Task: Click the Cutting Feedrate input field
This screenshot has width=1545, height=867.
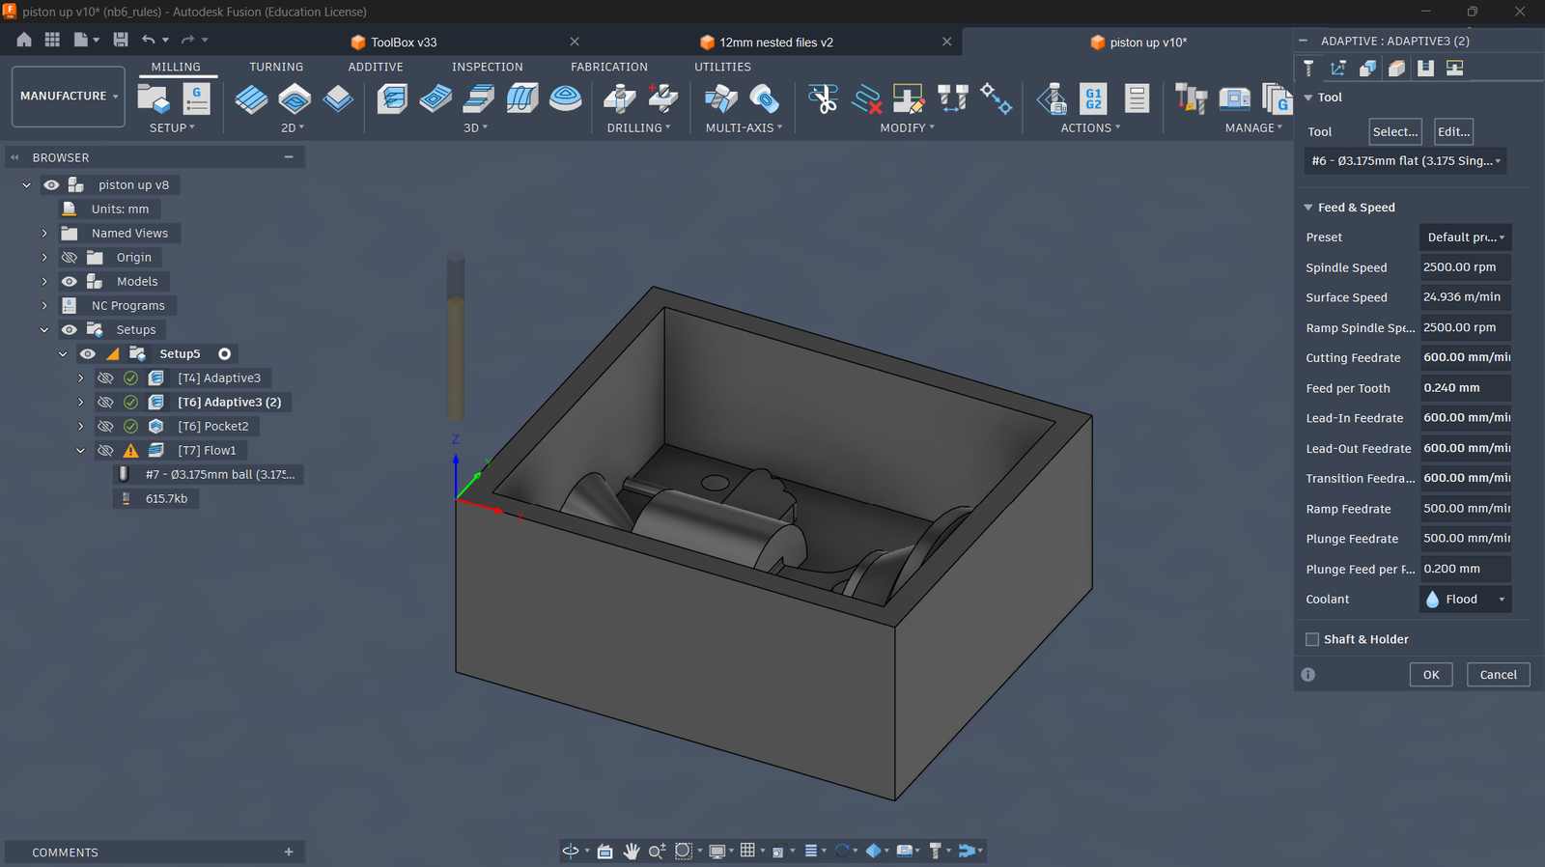Action: click(1465, 357)
